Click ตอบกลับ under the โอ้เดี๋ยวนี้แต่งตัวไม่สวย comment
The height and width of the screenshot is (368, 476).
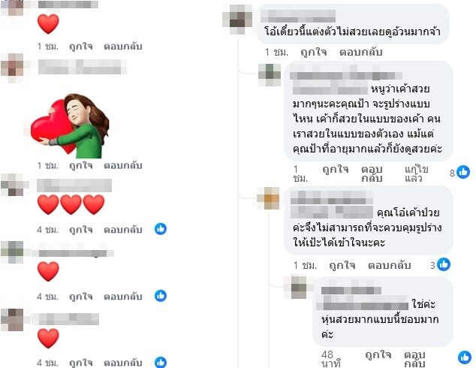(360, 52)
